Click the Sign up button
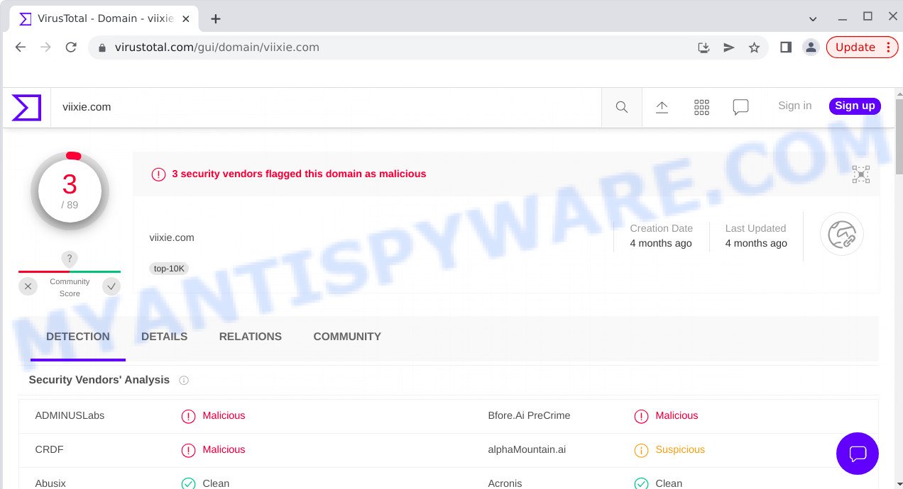Screen dimensions: 903x489 coord(855,106)
